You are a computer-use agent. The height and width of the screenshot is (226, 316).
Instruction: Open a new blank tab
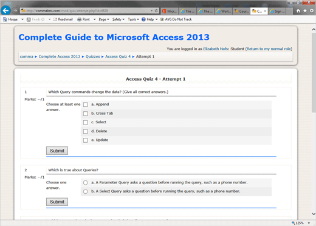click(290, 11)
